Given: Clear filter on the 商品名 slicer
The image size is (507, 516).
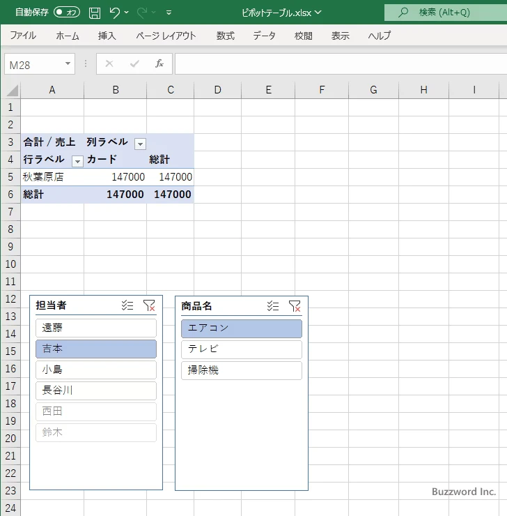Looking at the screenshot, I should pyautogui.click(x=295, y=306).
